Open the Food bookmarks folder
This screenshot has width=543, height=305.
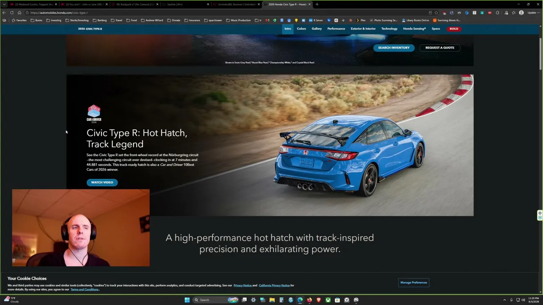132,20
